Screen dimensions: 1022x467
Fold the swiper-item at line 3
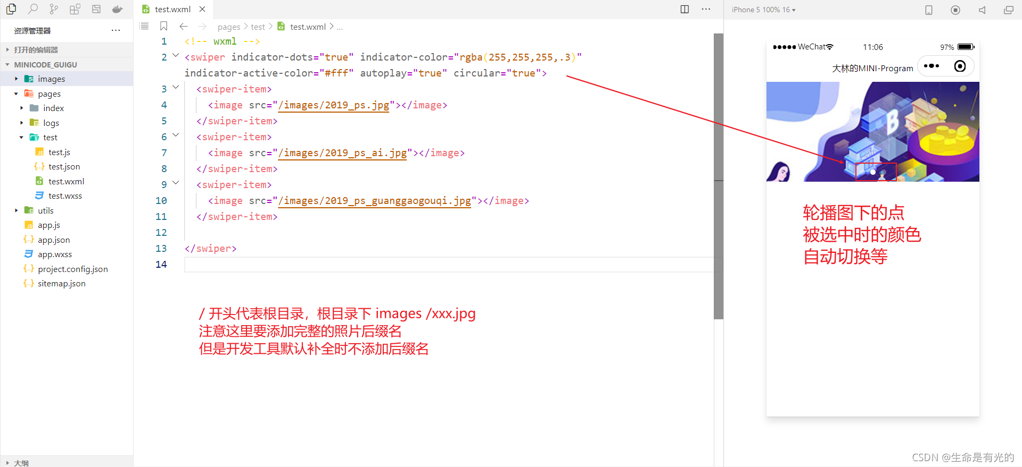pyautogui.click(x=176, y=87)
